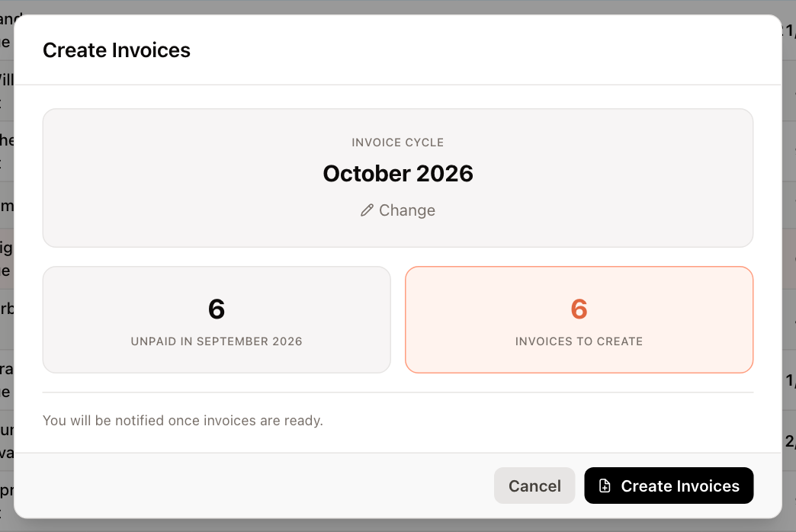Confirm with the black Create Invoices button
The height and width of the screenshot is (532, 796).
[669, 486]
